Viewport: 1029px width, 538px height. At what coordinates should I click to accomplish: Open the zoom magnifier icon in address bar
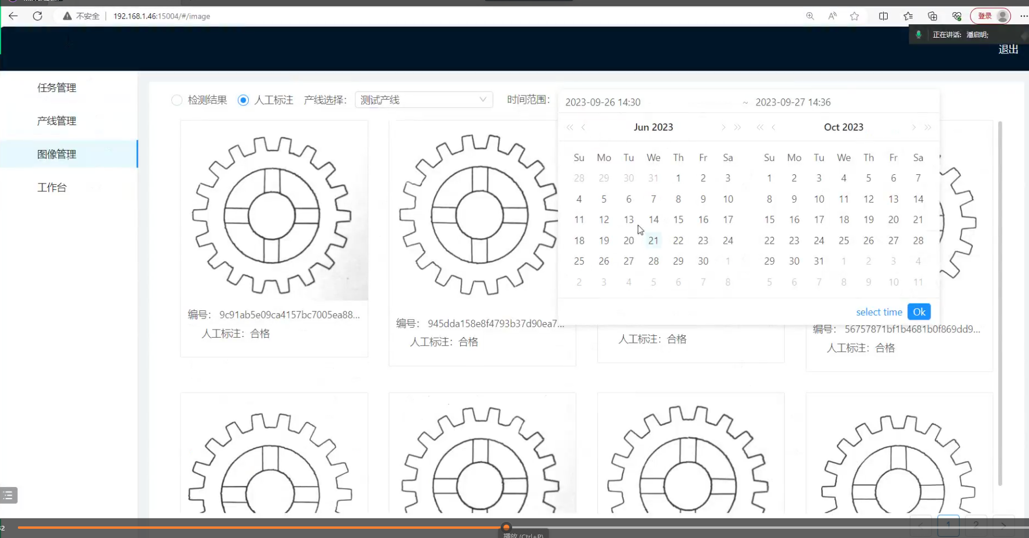[x=810, y=16]
